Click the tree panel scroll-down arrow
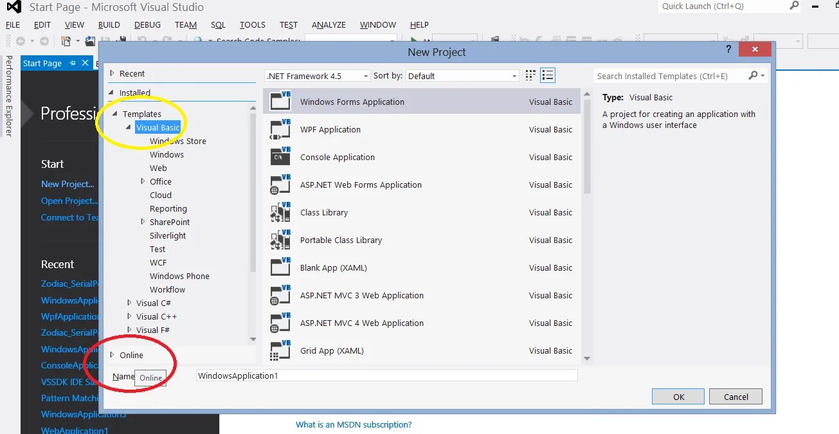This screenshot has height=434, width=839. [x=253, y=339]
